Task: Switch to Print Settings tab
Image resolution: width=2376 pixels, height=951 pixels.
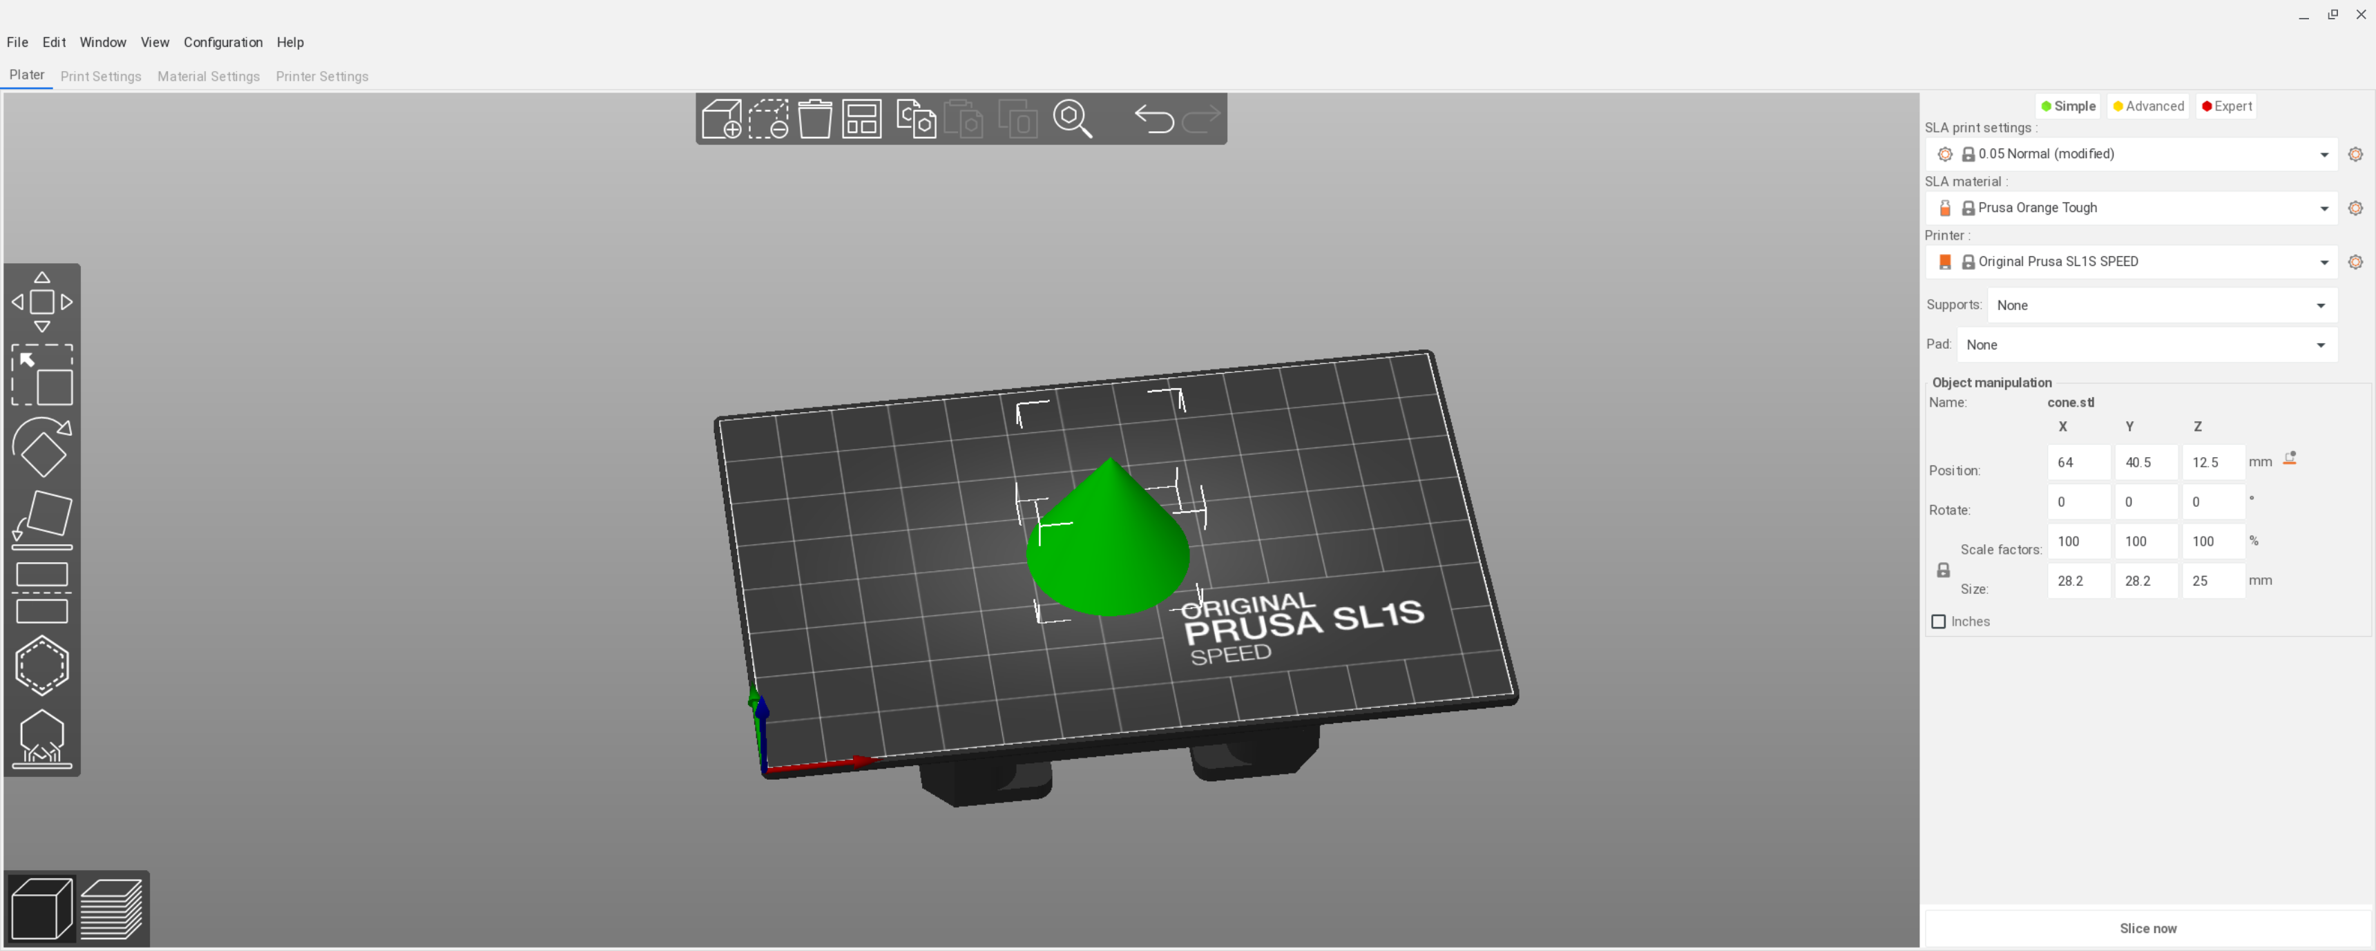Action: point(101,77)
